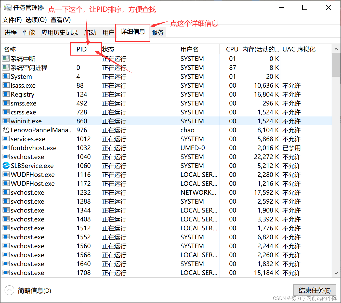Screen dimensions: 341x303
Task: Click the wininit.exe process icon
Action: (x=6, y=121)
